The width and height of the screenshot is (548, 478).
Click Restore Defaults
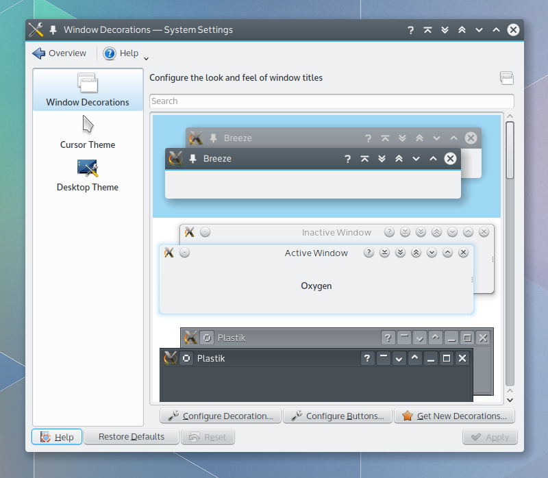pos(132,437)
